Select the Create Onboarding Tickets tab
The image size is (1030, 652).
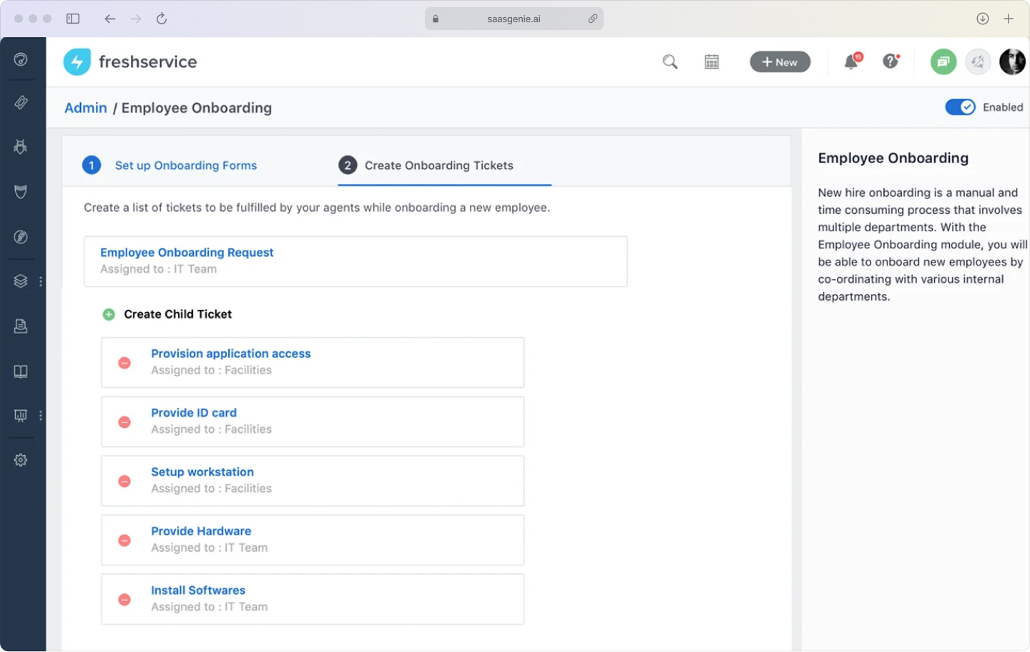pyautogui.click(x=438, y=165)
